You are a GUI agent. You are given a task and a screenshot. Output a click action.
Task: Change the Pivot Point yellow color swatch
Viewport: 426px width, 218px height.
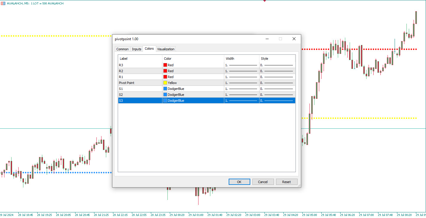click(165, 83)
